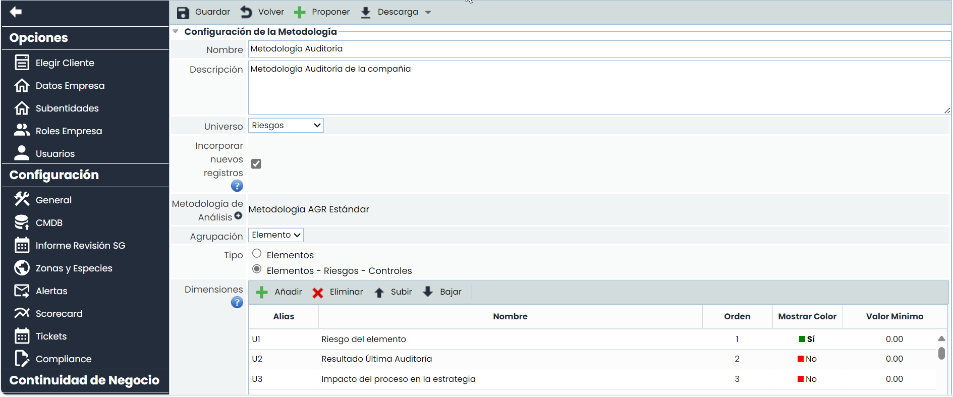Expand the Descarga dropdown arrow
The width and height of the screenshot is (953, 397).
[x=428, y=13]
